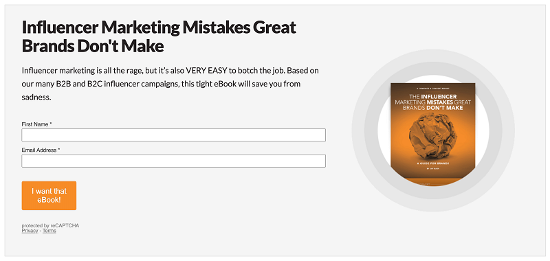Click the Influencer Marketing Mistakes page heading
Screen dimensions: 550x261
[x=159, y=36]
